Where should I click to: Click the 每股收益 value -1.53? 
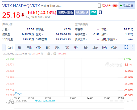[96, 34]
